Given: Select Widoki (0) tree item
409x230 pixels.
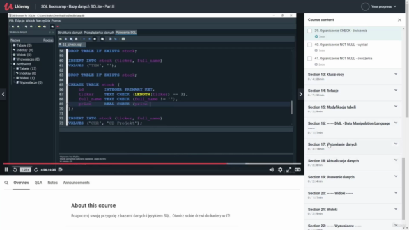Looking at the screenshot, I should click(24, 55).
